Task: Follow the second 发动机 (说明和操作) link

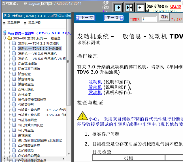Action: (95, 87)
